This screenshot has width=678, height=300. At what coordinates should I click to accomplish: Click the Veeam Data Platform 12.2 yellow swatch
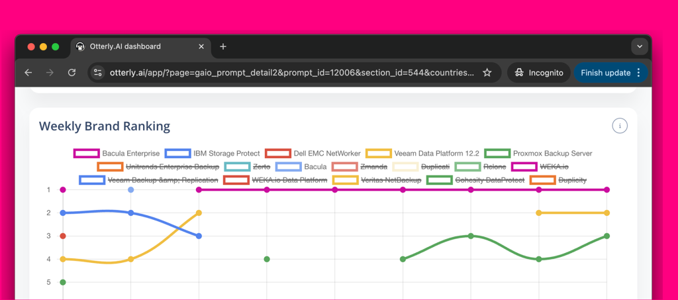(x=379, y=154)
